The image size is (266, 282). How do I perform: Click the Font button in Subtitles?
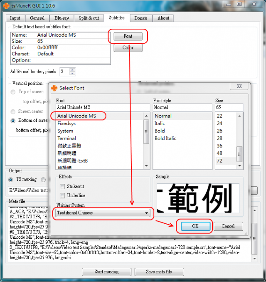pos(128,36)
